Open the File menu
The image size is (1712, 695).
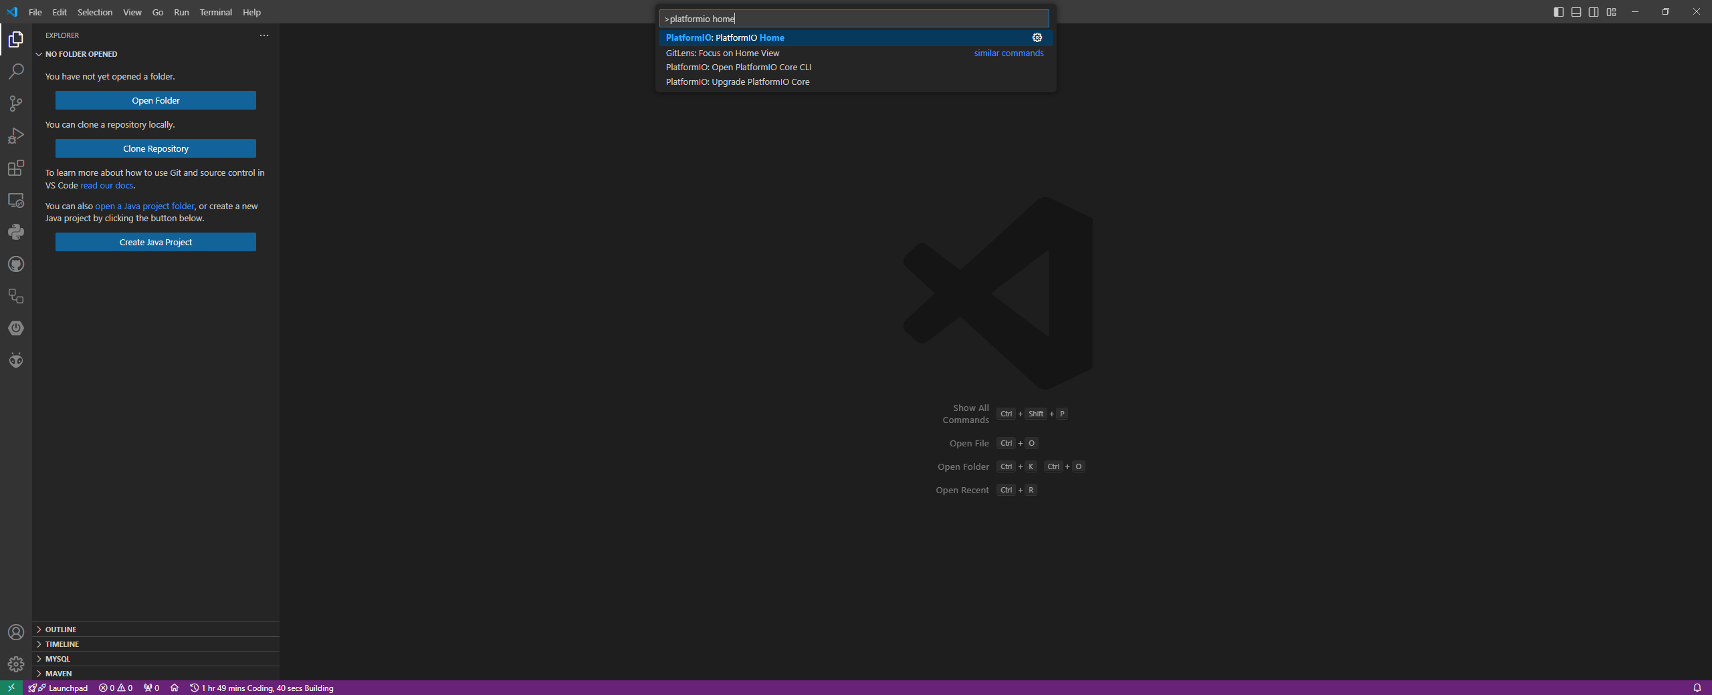click(x=35, y=12)
